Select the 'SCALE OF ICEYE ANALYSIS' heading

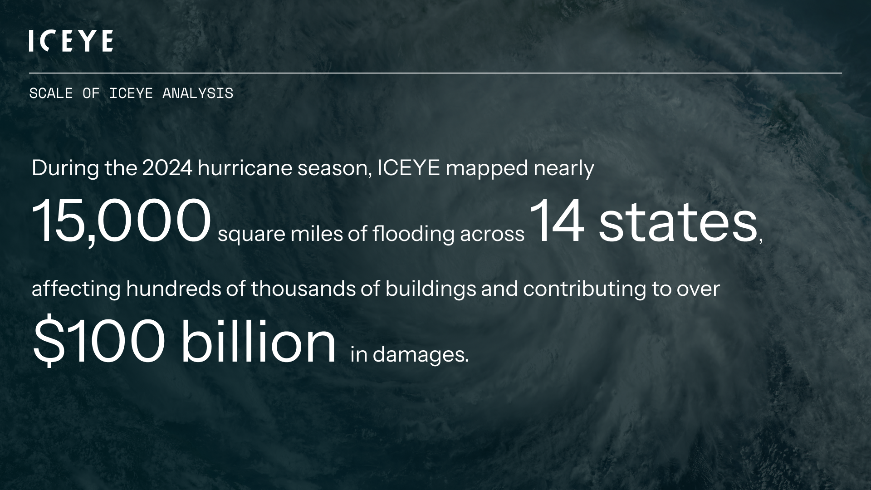[x=131, y=93]
